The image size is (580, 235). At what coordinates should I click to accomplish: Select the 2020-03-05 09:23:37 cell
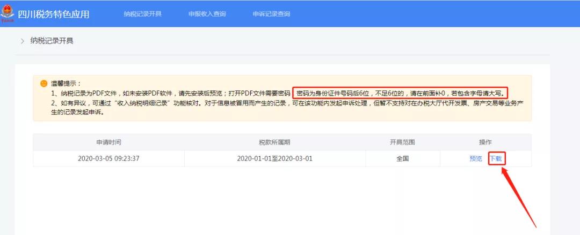click(108, 158)
